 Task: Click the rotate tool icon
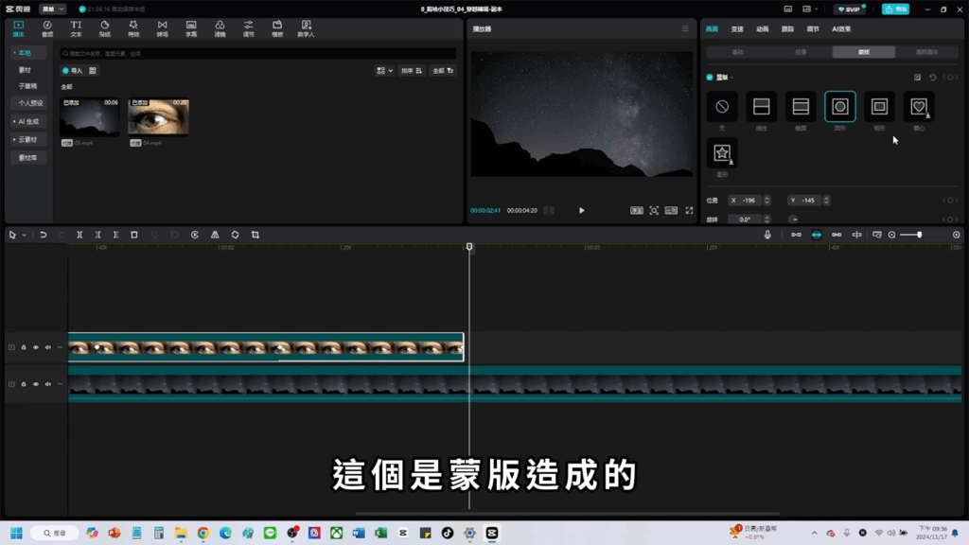(235, 235)
